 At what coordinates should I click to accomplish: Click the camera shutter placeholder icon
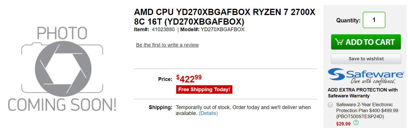62,69
